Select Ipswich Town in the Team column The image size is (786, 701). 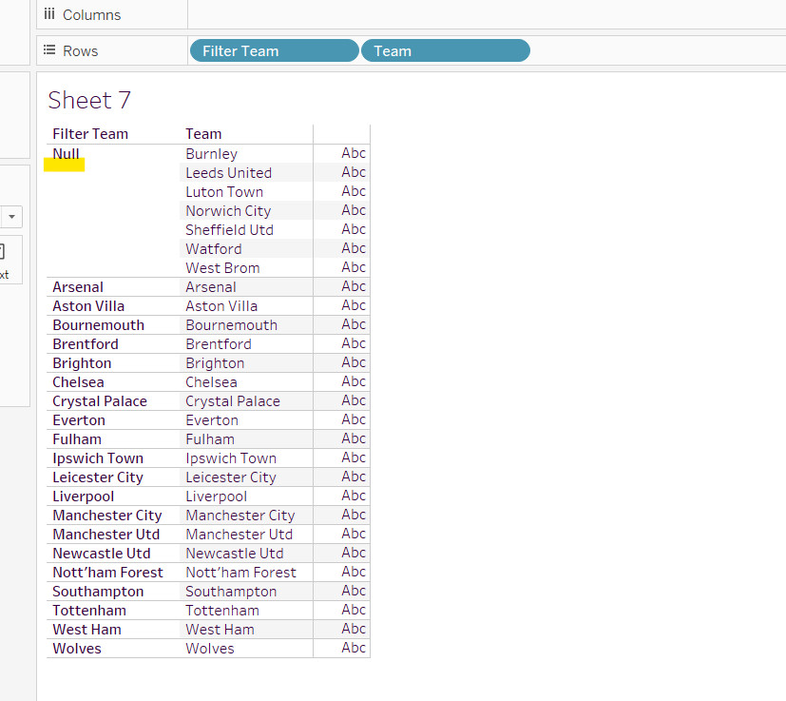click(231, 458)
